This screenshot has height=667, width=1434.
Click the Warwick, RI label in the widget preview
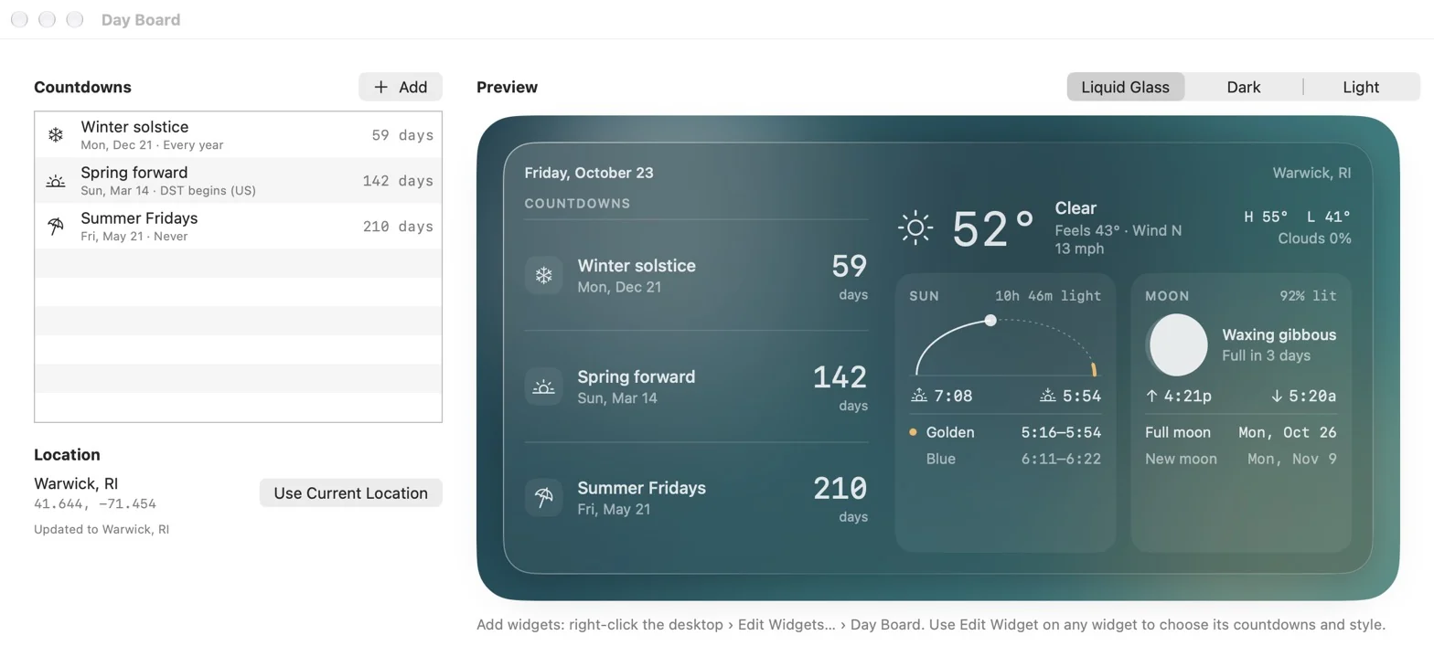click(1311, 173)
